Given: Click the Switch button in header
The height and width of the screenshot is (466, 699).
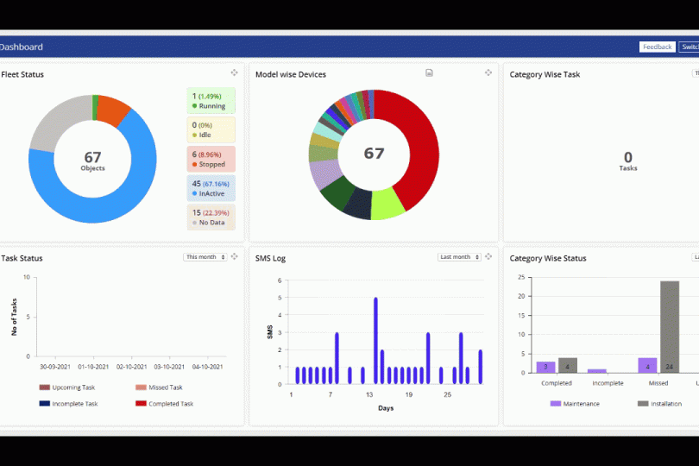Looking at the screenshot, I should click(689, 47).
